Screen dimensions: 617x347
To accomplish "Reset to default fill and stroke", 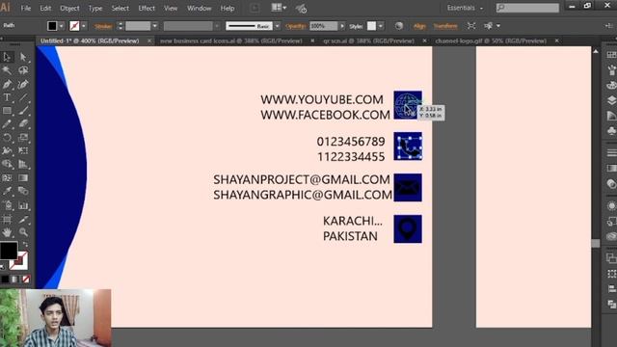I will pos(2,267).
